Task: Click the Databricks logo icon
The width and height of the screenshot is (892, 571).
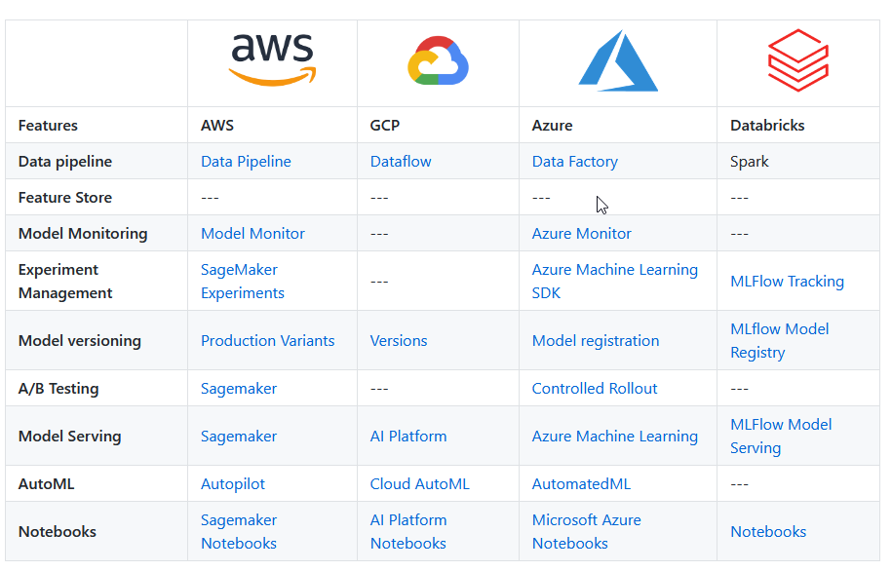Action: pyautogui.click(x=797, y=60)
